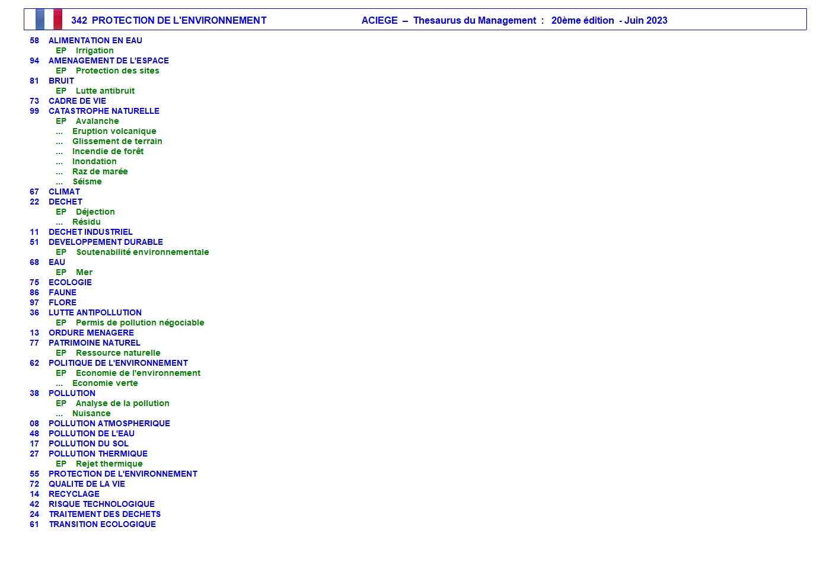This screenshot has width=836, height=581.
Task: Open the POLLUTION THERMIQUE descriptor
Action: [98, 454]
